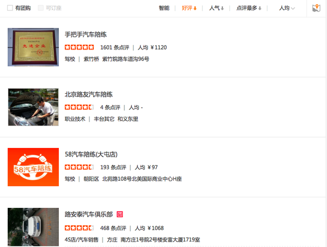The height and width of the screenshot is (247, 327).
Task: Open the 手把手汽车陪练 listing title
Action: pos(86,34)
